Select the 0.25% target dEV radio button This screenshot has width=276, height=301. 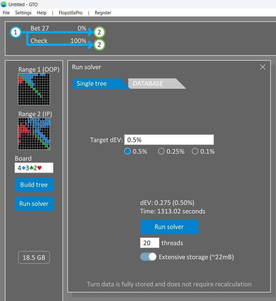[161, 151]
